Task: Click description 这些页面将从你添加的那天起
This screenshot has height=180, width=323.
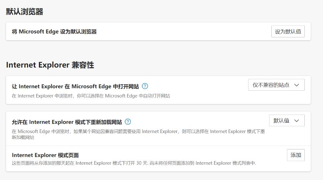Action: (134, 163)
